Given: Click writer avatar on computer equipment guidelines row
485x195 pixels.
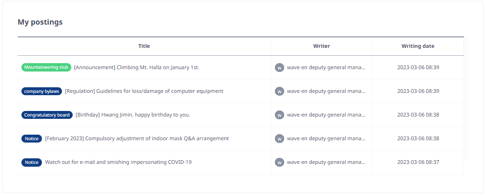Looking at the screenshot, I should (280, 91).
